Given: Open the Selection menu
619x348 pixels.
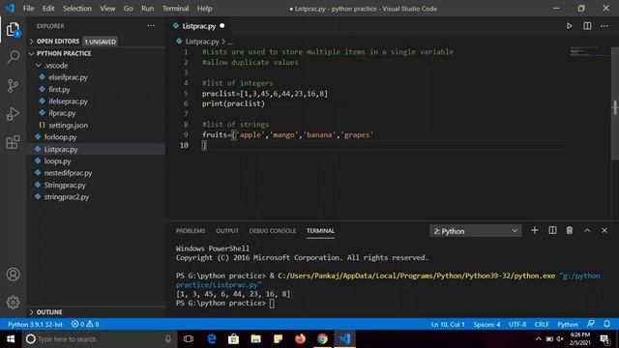Looking at the screenshot, I should click(77, 9).
